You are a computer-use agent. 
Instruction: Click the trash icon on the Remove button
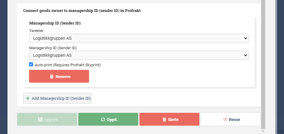pos(52,76)
